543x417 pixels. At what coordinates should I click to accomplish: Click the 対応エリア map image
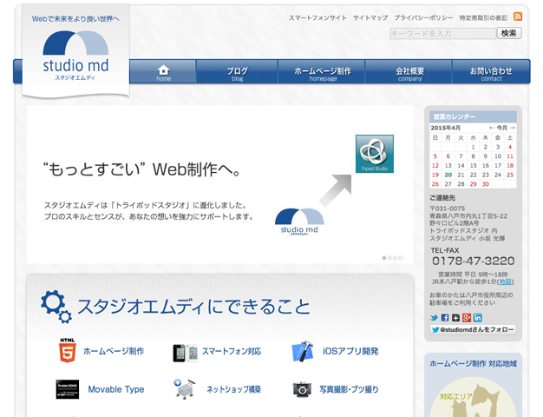473,397
